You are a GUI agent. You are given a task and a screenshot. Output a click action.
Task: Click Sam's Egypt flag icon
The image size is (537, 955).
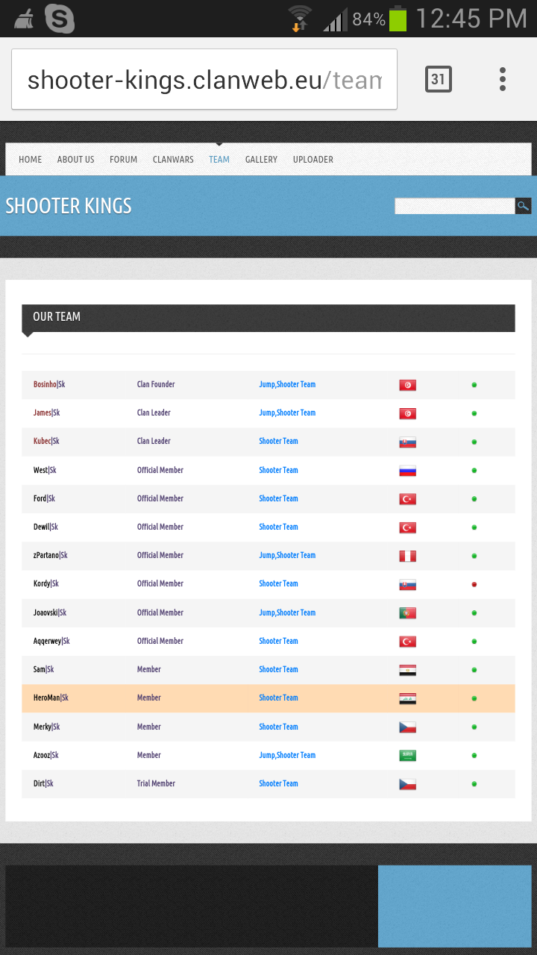[407, 670]
